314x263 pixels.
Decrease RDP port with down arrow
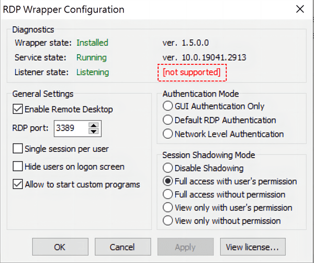pyautogui.click(x=94, y=131)
